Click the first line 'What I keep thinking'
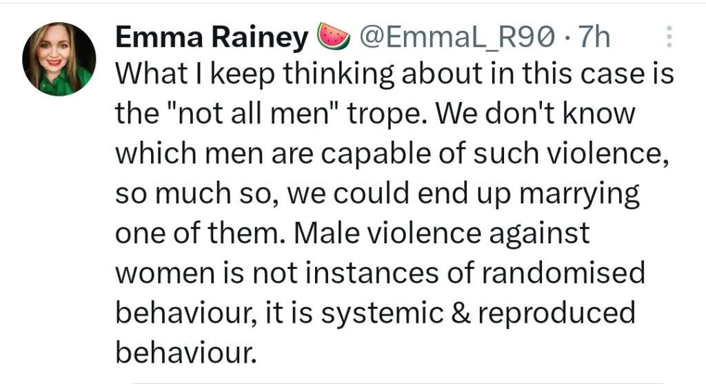 (255, 74)
